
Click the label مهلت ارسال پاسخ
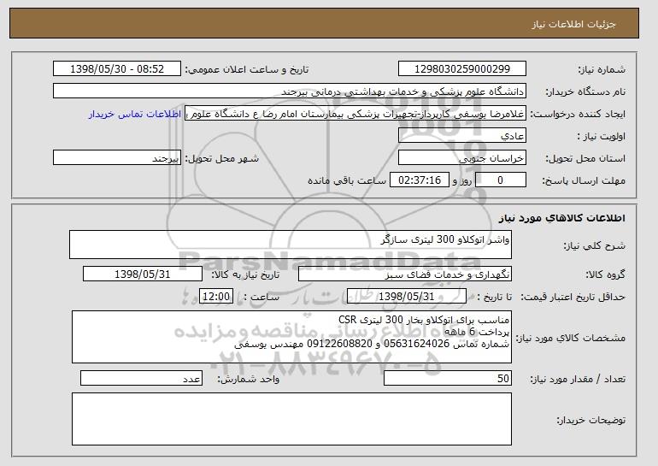coord(584,181)
